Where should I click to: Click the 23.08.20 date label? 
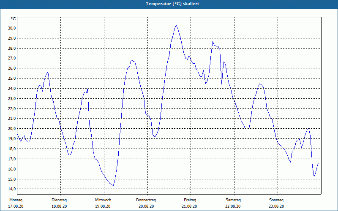276,206
